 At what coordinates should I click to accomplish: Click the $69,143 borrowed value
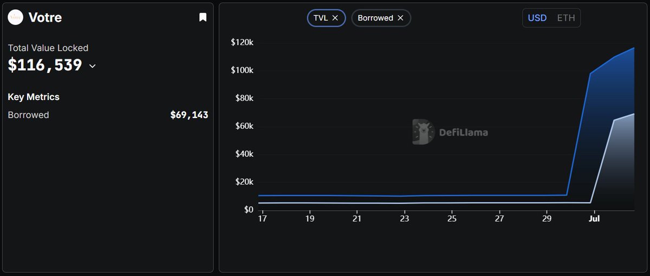(x=189, y=115)
